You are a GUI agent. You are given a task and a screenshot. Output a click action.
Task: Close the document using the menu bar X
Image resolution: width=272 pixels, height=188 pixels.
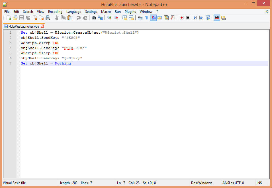tap(267, 12)
